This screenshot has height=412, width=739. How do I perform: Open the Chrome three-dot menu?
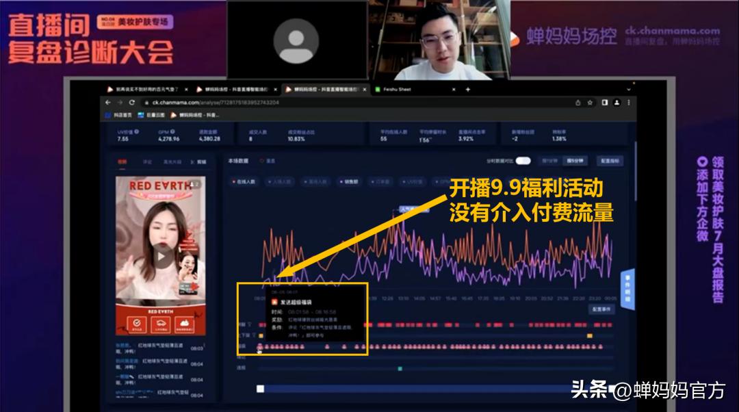(x=629, y=102)
